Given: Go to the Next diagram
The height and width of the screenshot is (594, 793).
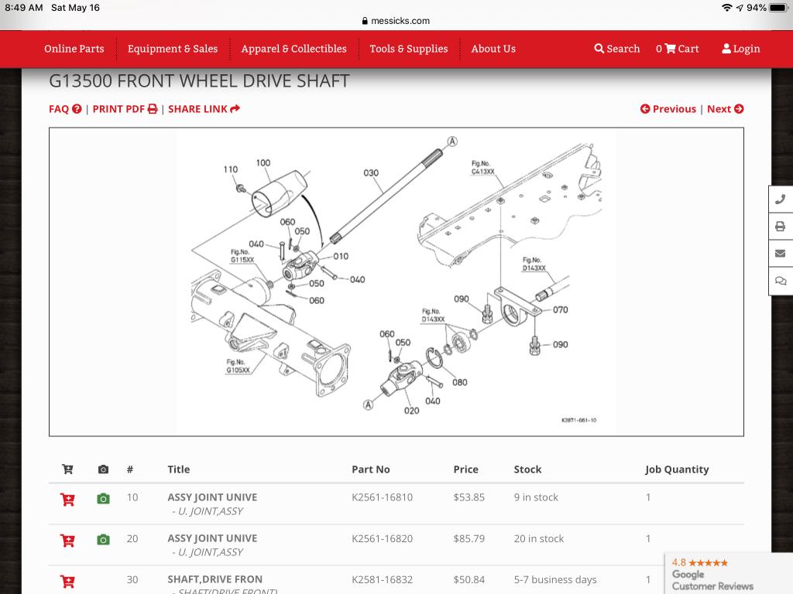Looking at the screenshot, I should pyautogui.click(x=725, y=109).
